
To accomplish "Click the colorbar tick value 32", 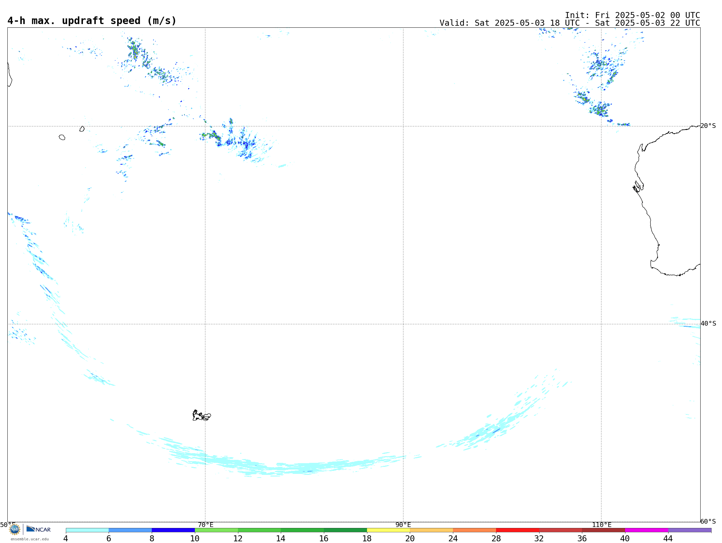I will point(539,538).
